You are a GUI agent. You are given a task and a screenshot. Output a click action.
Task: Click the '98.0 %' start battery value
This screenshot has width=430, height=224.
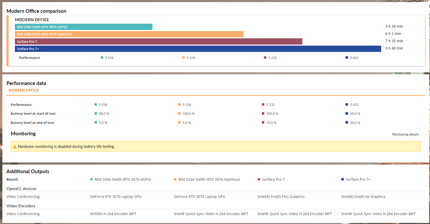(x=104, y=114)
